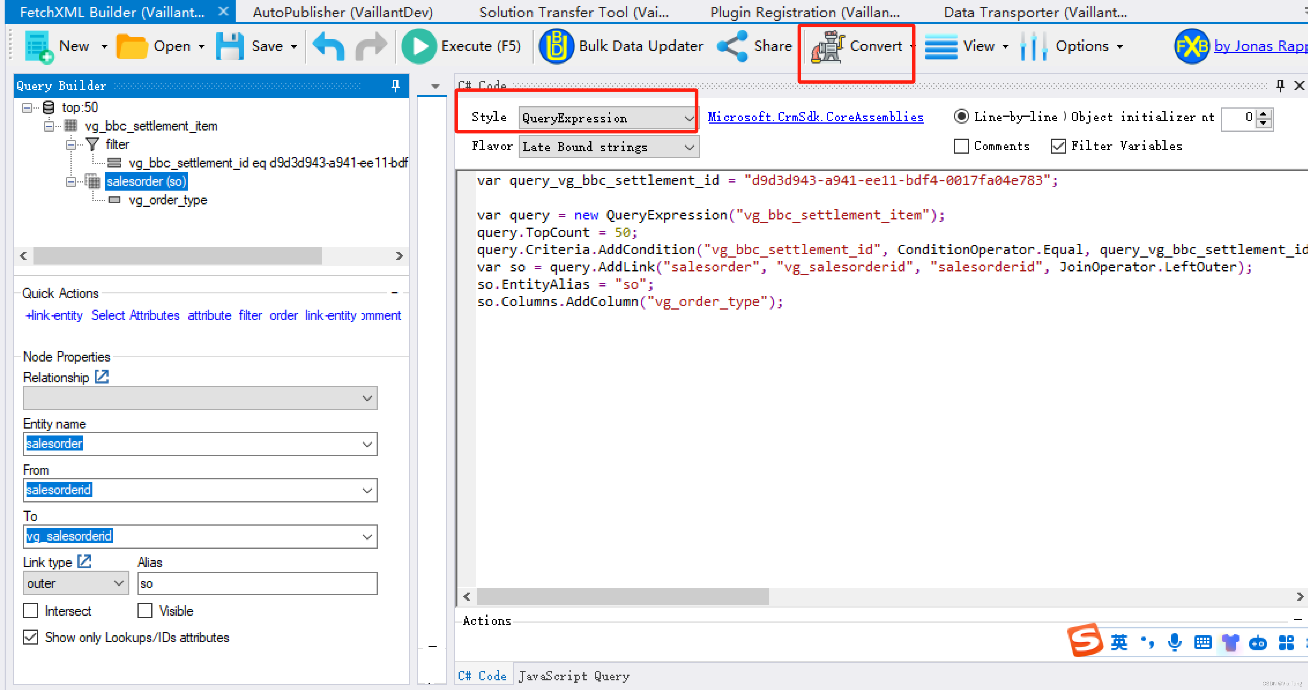
Task: Enable the Comments checkbox
Action: pos(961,146)
